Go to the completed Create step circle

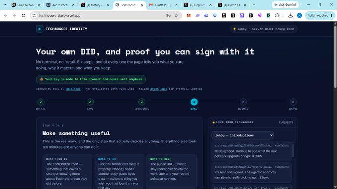[x=41, y=102]
